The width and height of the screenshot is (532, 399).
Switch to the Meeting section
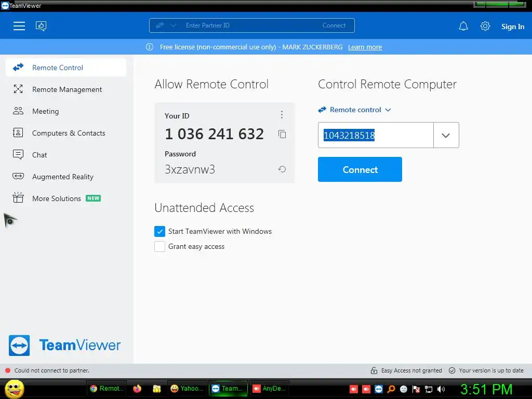pos(66,111)
